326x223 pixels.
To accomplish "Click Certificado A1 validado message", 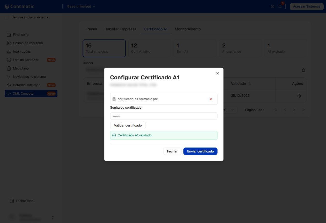I will click(164, 135).
